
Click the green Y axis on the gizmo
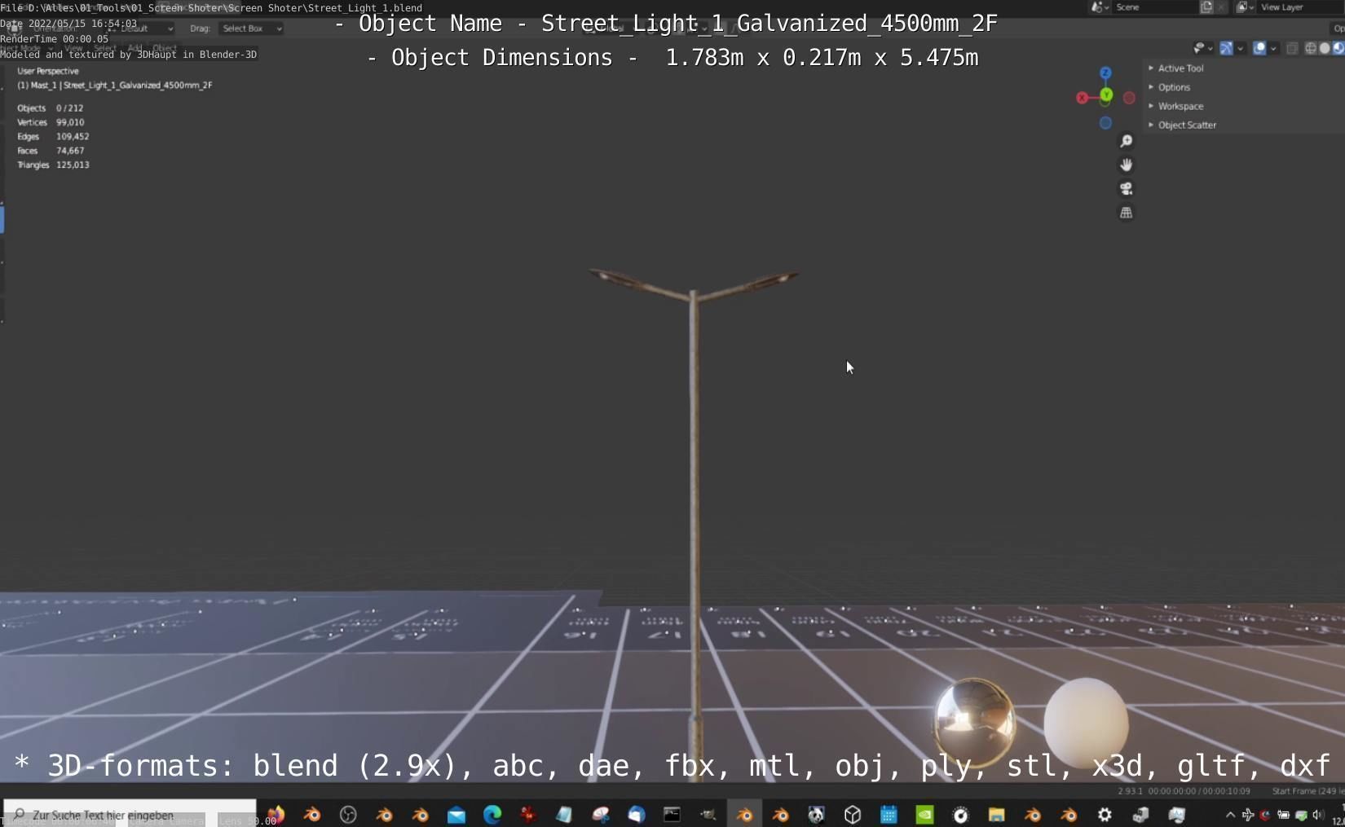tap(1106, 95)
